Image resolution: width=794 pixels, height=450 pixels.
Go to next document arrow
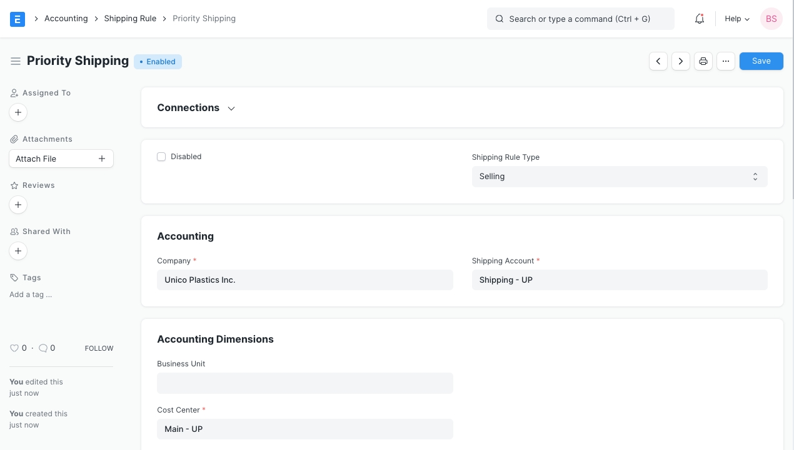pos(681,61)
